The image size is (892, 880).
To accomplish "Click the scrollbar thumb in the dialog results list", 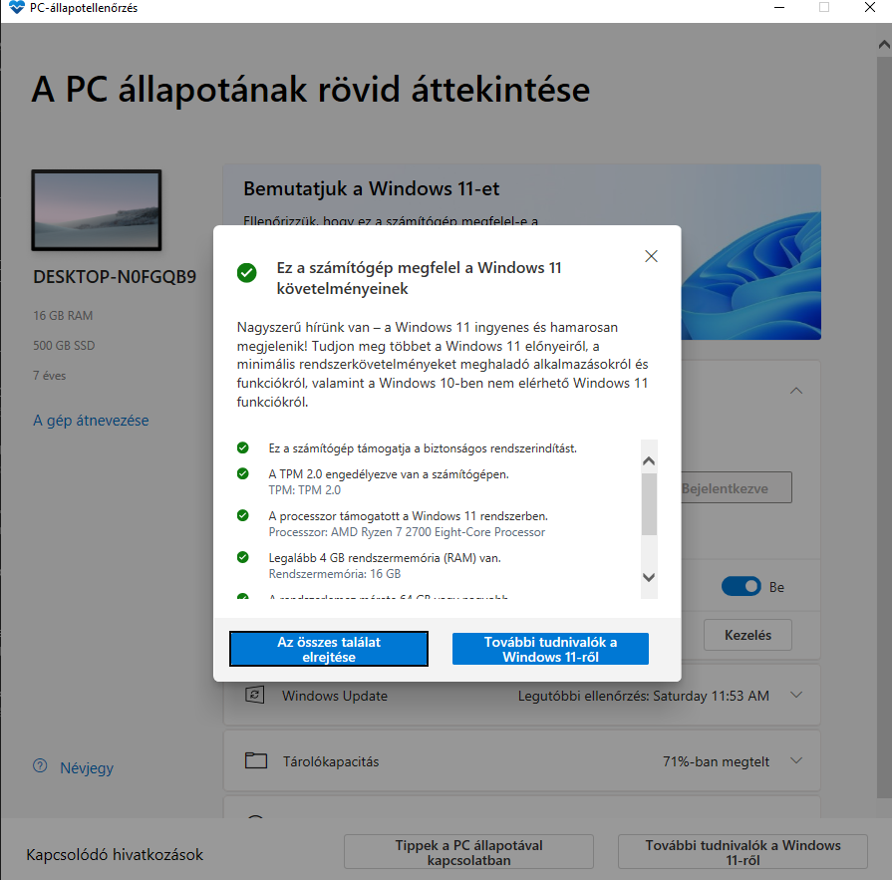I will (x=649, y=504).
